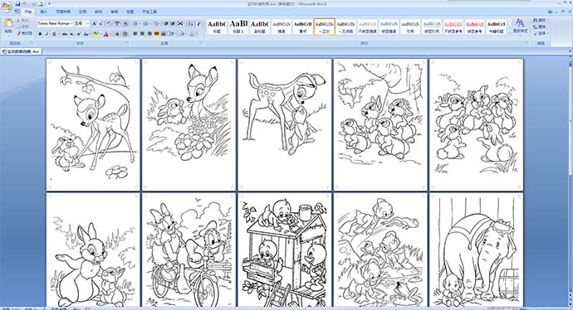Expand the Quick Access Toolbar customize arrow

pos(49,4)
